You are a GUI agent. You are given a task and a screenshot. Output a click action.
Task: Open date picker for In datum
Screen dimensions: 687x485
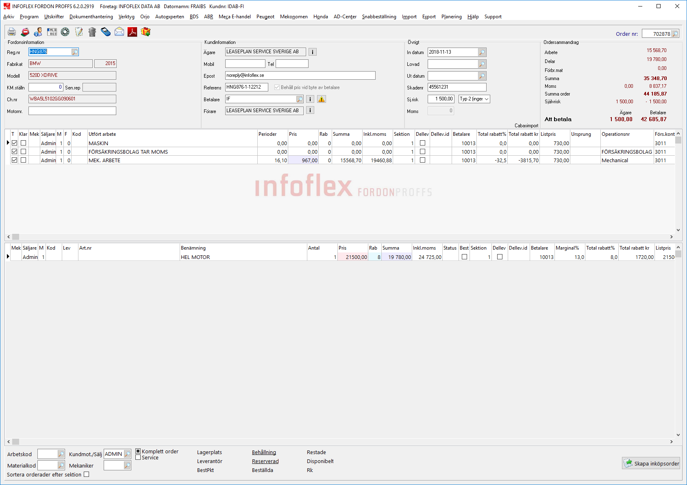coord(482,52)
